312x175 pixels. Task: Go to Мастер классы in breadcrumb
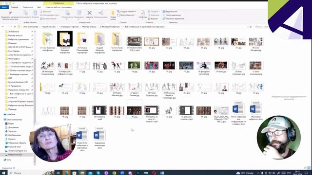[89, 27]
